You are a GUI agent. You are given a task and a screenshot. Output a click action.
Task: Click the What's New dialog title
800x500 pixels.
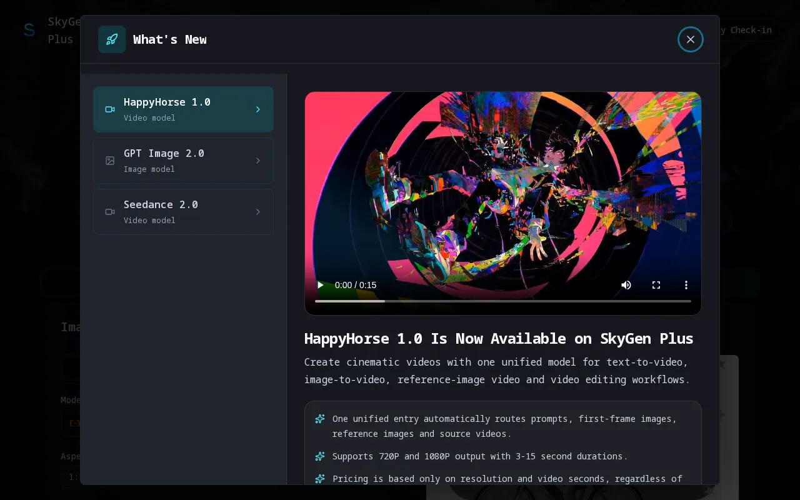coord(170,39)
